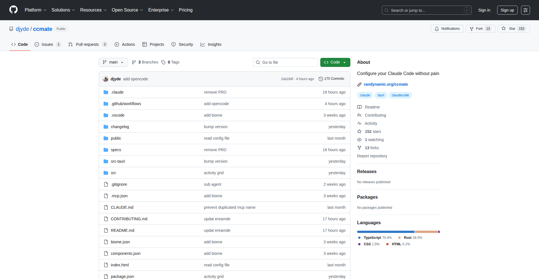The width and height of the screenshot is (539, 279).
Task: Click the GitHub logo icon
Action: click(13, 10)
